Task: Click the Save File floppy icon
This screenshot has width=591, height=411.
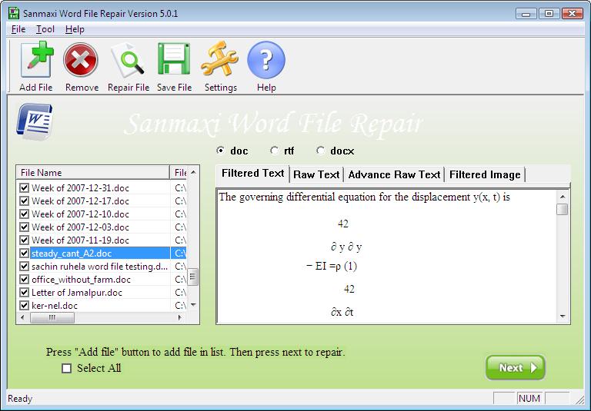Action: (174, 59)
